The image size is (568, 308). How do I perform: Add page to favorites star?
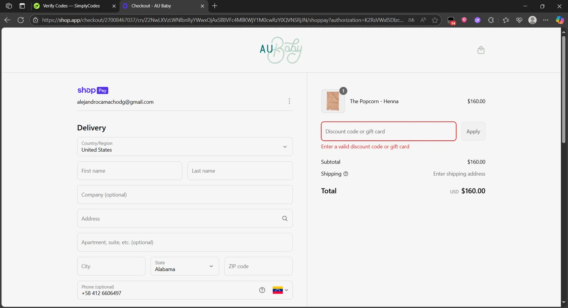pos(435,20)
